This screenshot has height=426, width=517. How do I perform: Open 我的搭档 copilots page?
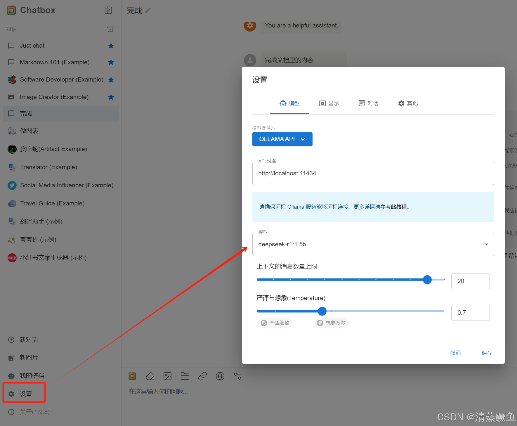[x=61, y=376]
